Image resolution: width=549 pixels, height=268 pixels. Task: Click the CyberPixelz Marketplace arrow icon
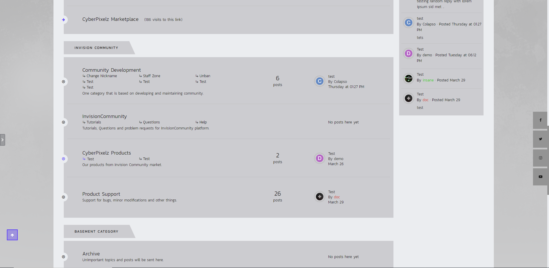(x=63, y=20)
